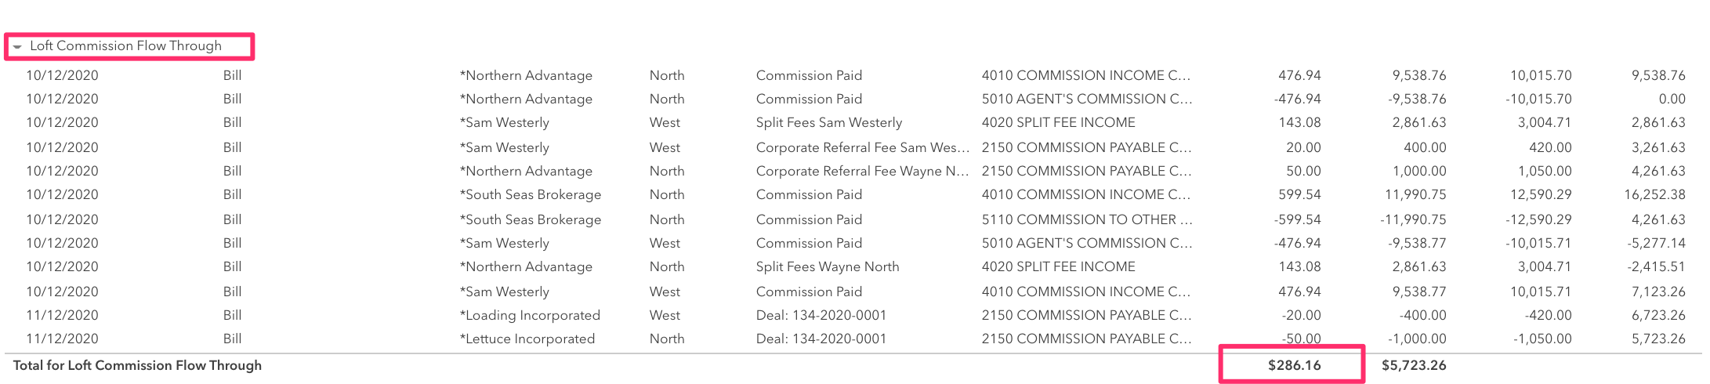Click the $5,723.26 total amount
The width and height of the screenshot is (1710, 384).
point(1414,365)
